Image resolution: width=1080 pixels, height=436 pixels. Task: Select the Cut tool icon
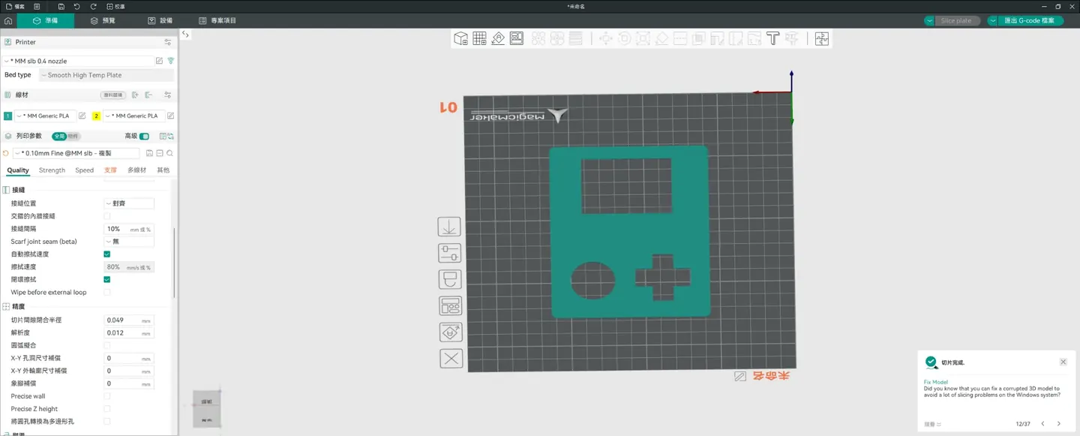pyautogui.click(x=680, y=38)
